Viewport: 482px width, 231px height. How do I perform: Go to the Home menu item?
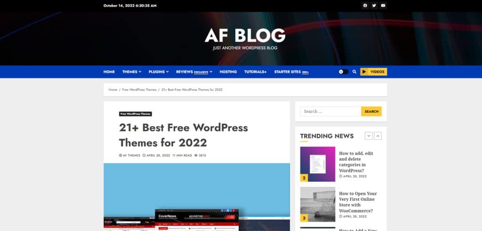109,72
